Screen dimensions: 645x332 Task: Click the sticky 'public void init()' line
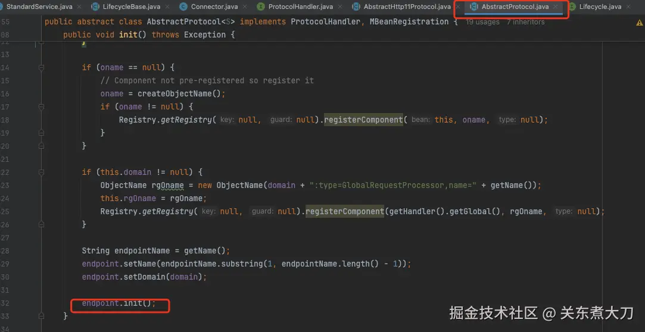point(149,35)
